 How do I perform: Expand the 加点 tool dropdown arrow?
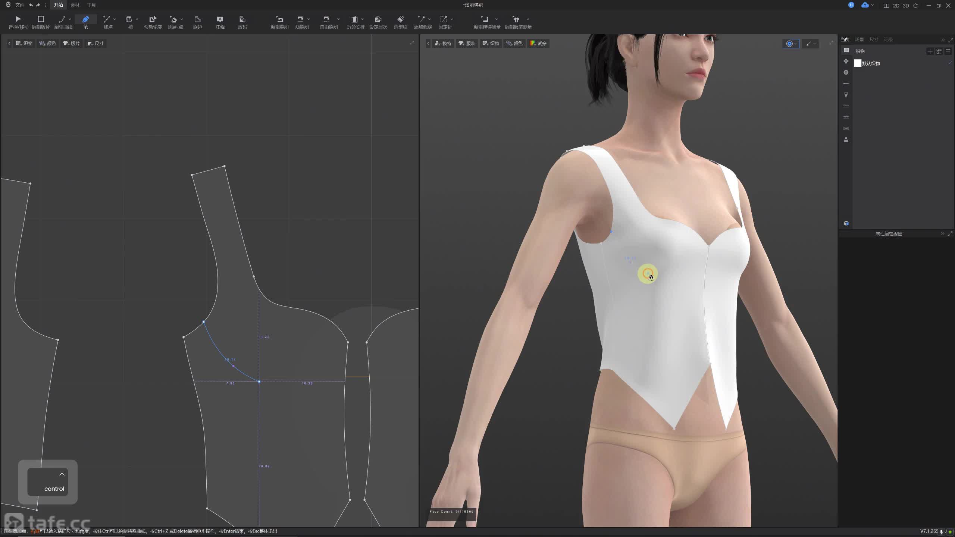115,19
